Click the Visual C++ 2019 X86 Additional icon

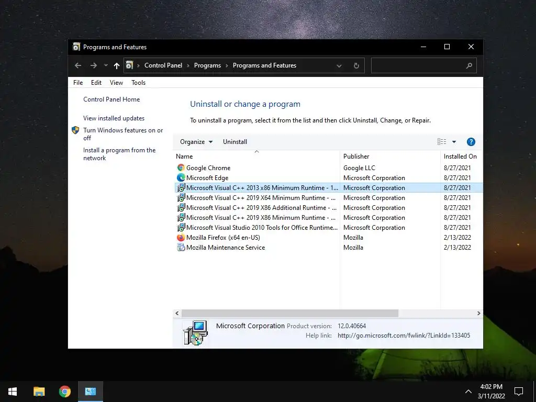click(181, 207)
